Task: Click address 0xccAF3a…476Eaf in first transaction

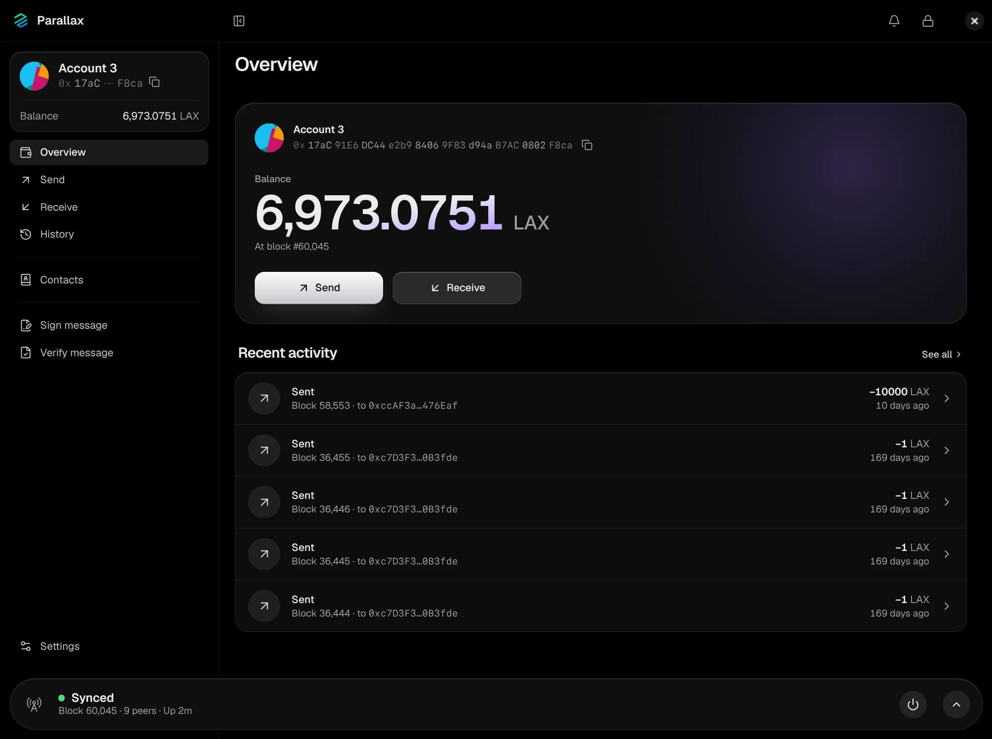Action: coord(413,405)
